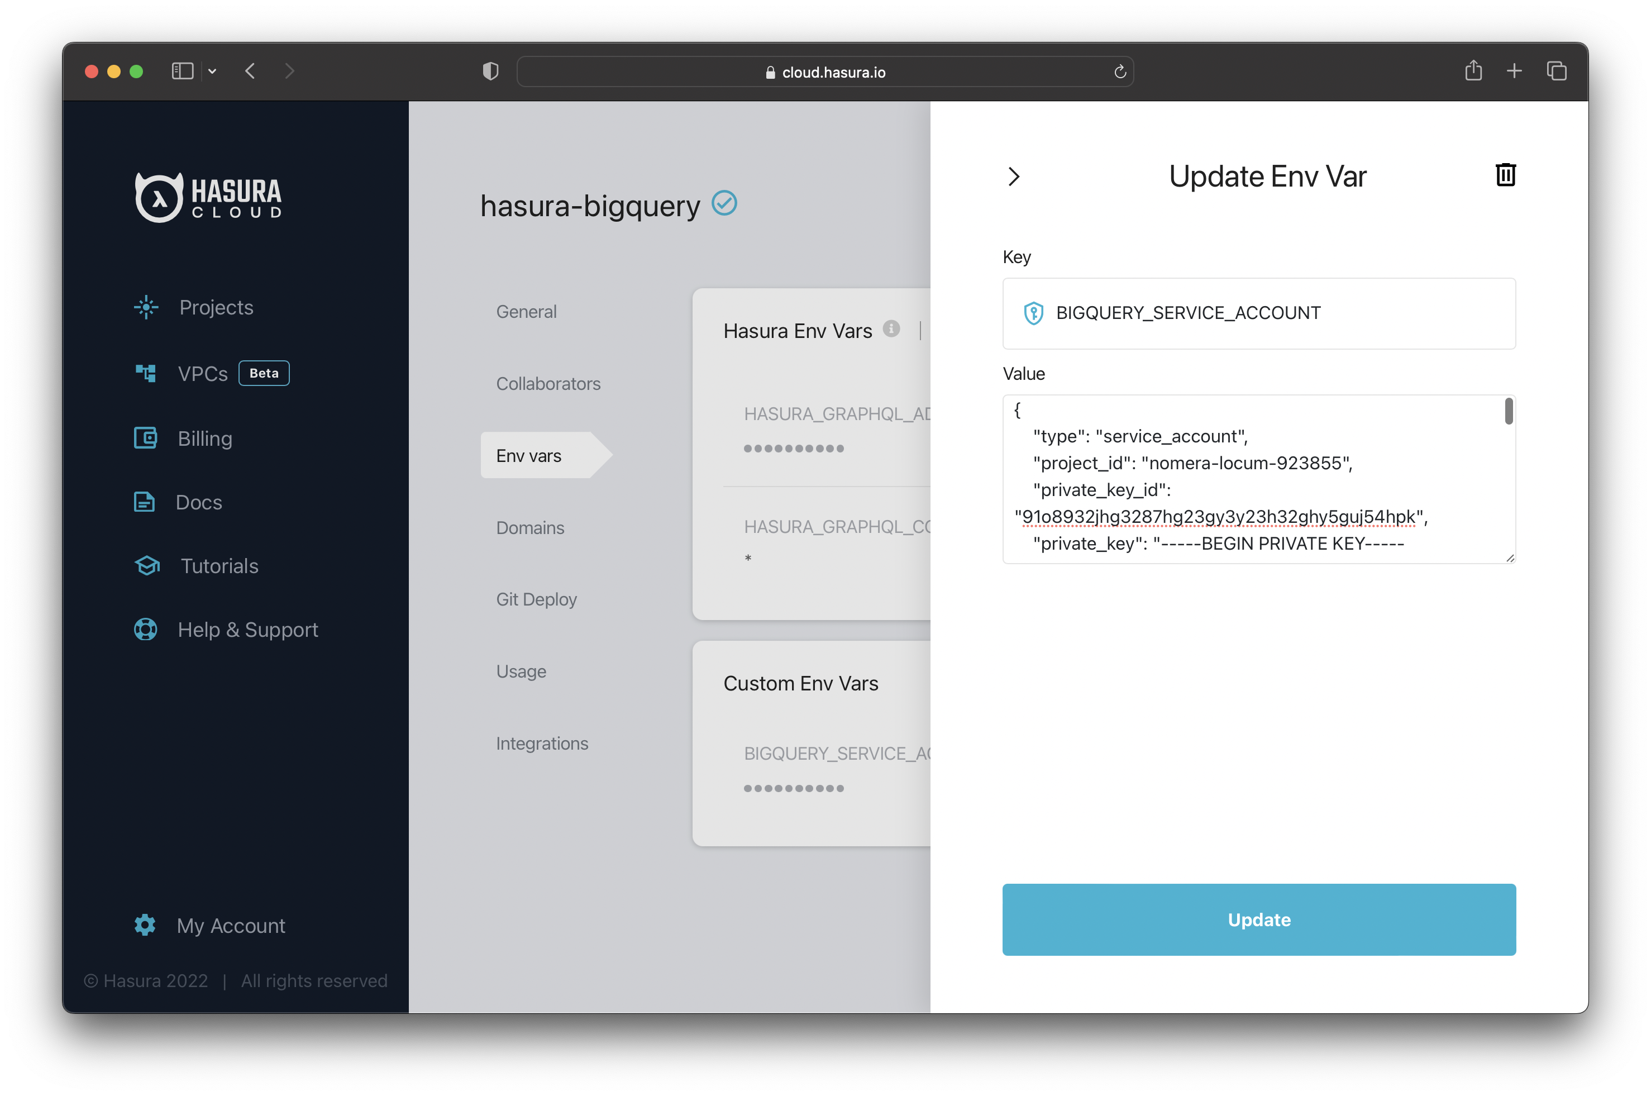The image size is (1651, 1096).
Task: Click the shield icon in the Key field
Action: [x=1033, y=313]
